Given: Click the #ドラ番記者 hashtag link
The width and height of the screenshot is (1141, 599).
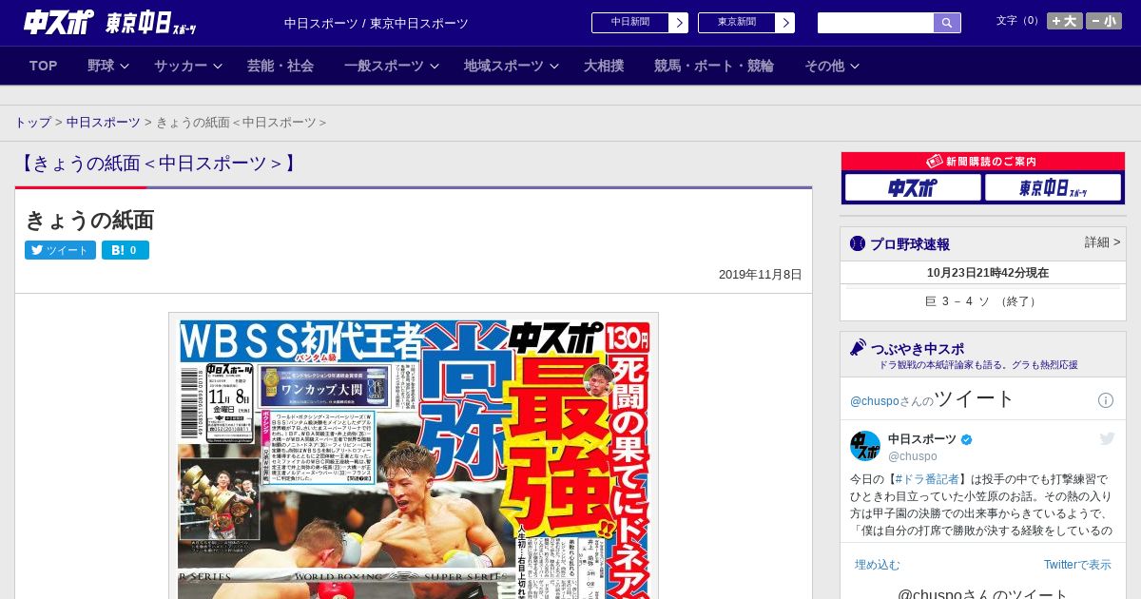Looking at the screenshot, I should click(x=926, y=479).
